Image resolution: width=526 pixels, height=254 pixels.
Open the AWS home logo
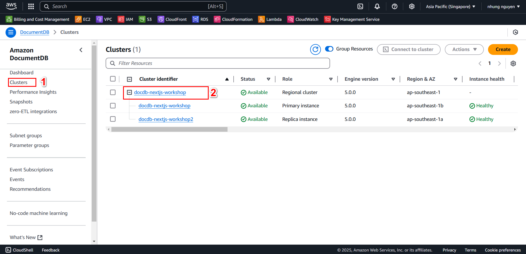(11, 6)
